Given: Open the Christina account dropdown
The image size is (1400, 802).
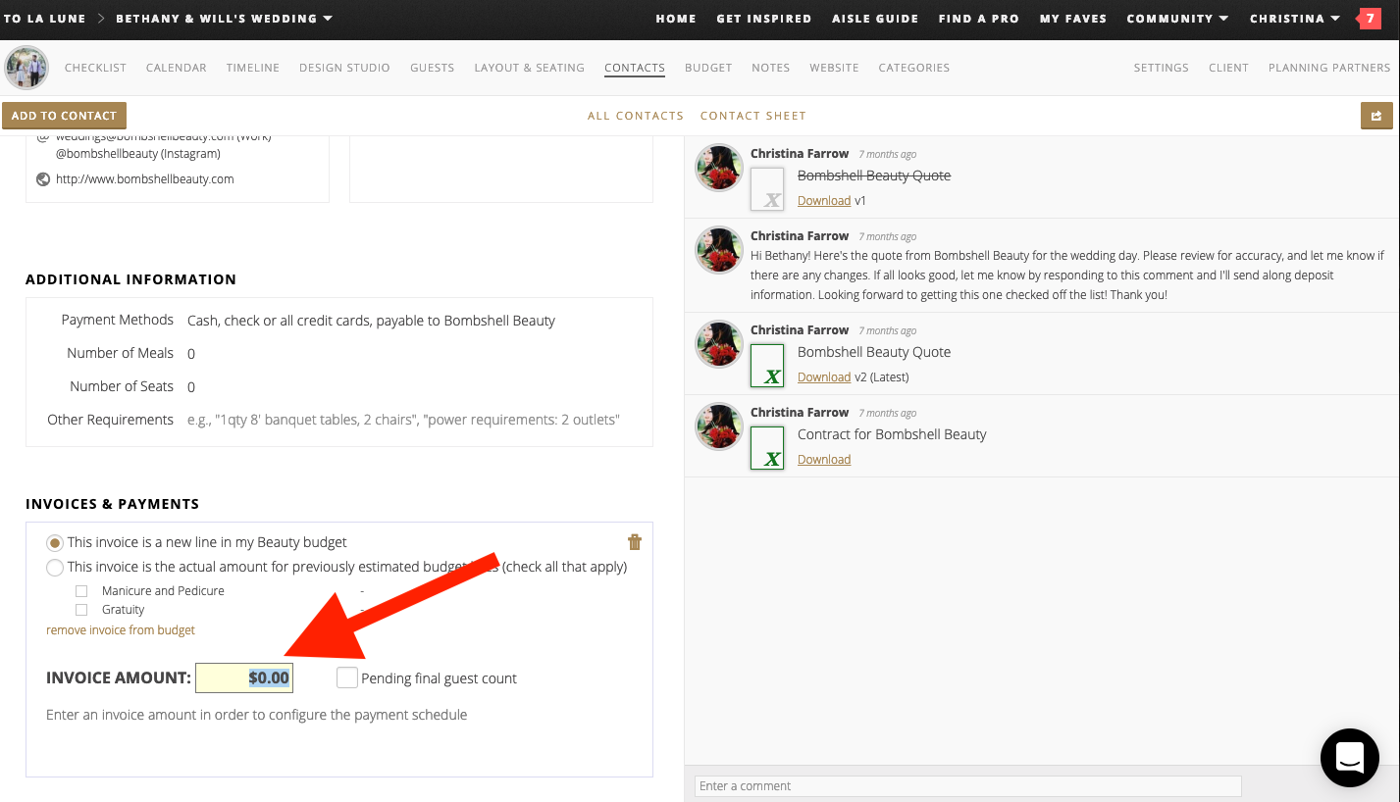Looking at the screenshot, I should [x=1295, y=19].
